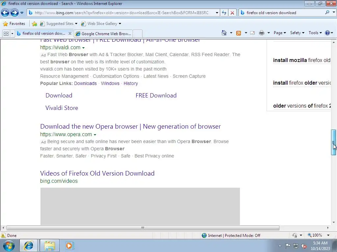
Task: Open the recent pages dropdown arrow
Action: (22, 13)
